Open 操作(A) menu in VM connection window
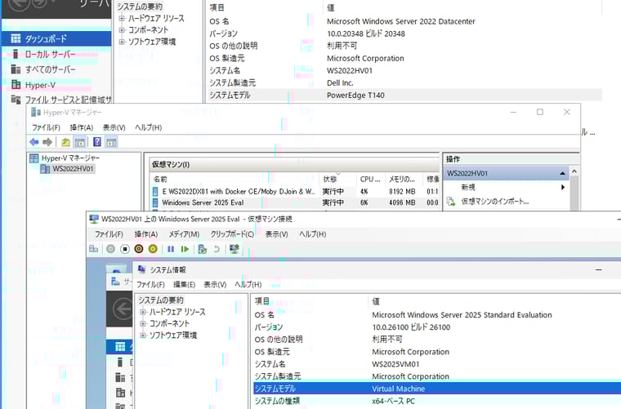The height and width of the screenshot is (409, 621). (x=145, y=234)
